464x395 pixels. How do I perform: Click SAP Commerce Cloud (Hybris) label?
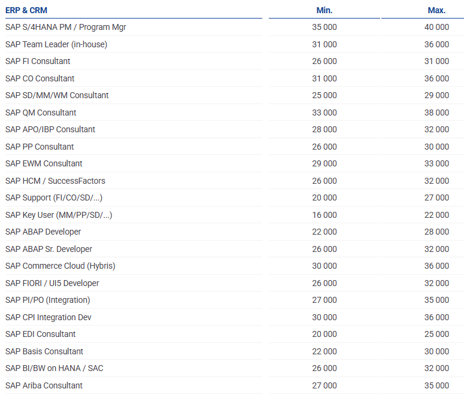(x=60, y=266)
